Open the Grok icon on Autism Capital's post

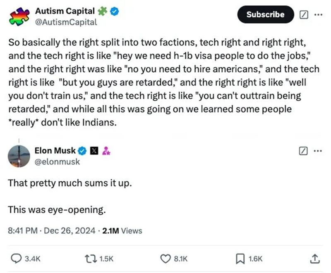coord(303,14)
